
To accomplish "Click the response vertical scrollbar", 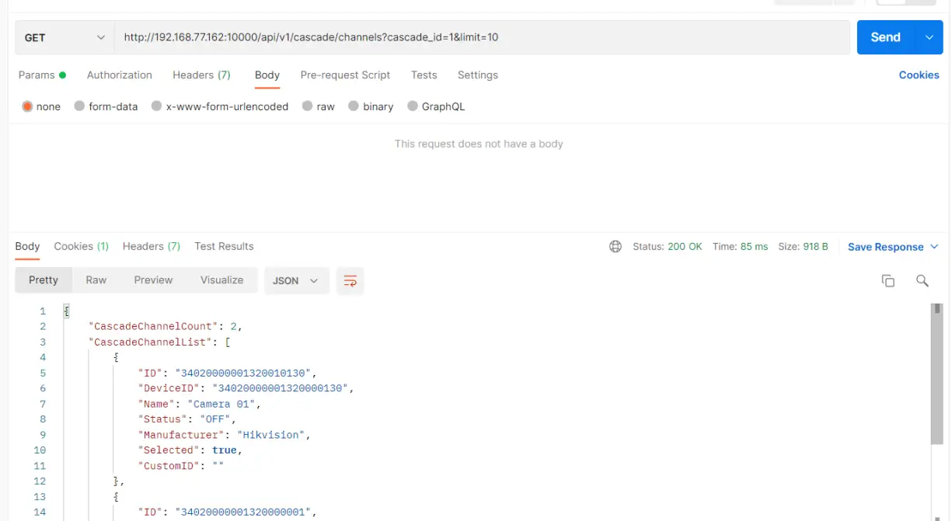I will pos(936,373).
